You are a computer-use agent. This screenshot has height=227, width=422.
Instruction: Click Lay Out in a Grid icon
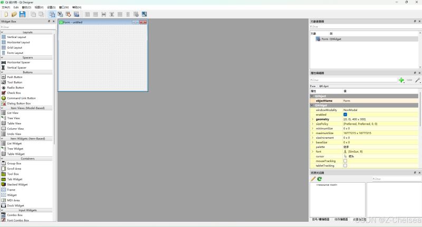point(120,14)
